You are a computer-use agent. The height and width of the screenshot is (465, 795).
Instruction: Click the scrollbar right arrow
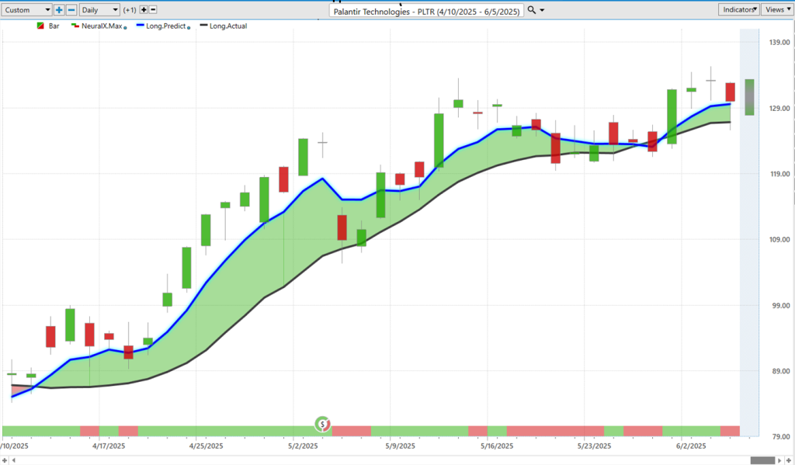(x=779, y=460)
